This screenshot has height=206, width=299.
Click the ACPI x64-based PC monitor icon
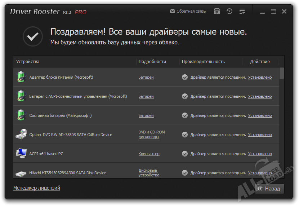point(21,153)
